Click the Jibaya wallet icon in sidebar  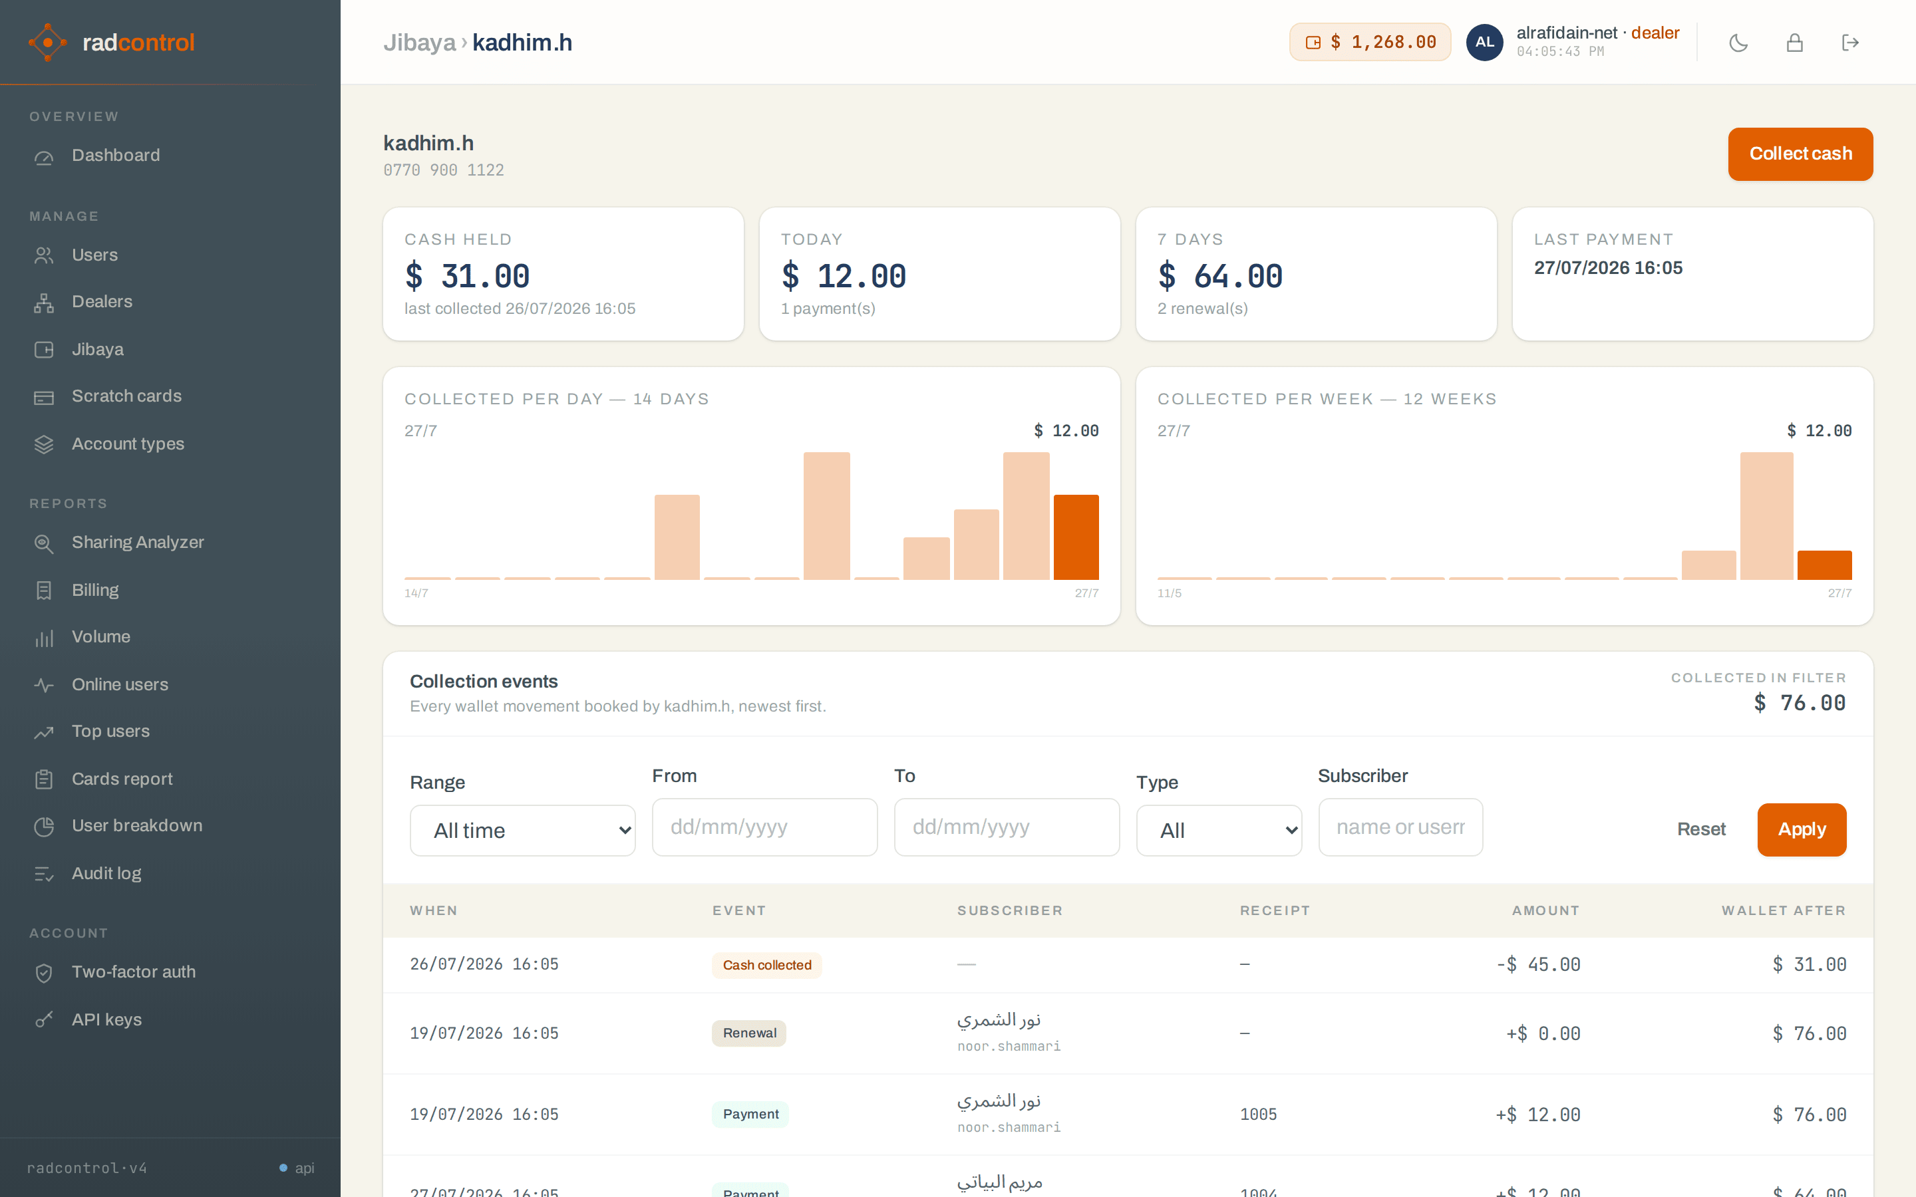pos(43,350)
